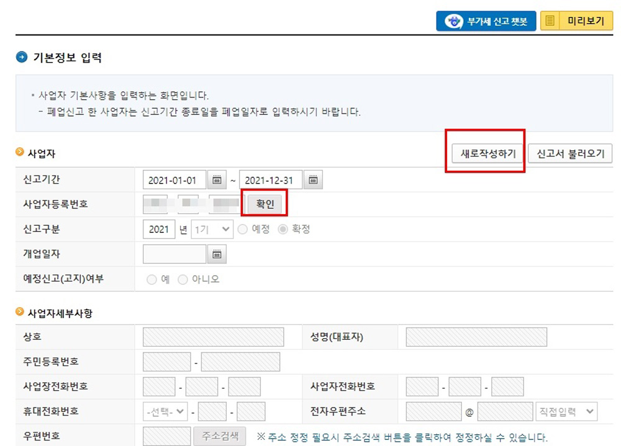Screen dimensions: 621x446
Task: Click the email domain field after @
Action: pos(505,411)
